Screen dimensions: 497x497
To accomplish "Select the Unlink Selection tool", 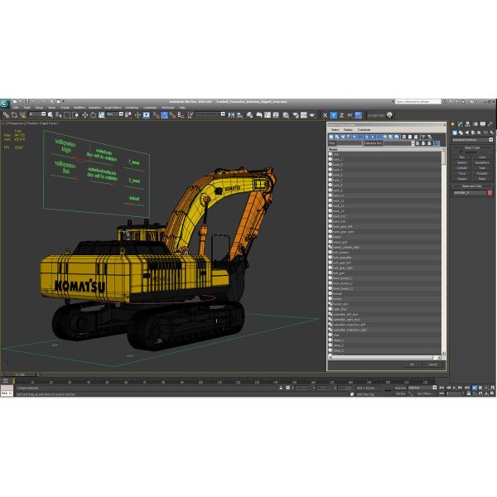I will [x=14, y=115].
